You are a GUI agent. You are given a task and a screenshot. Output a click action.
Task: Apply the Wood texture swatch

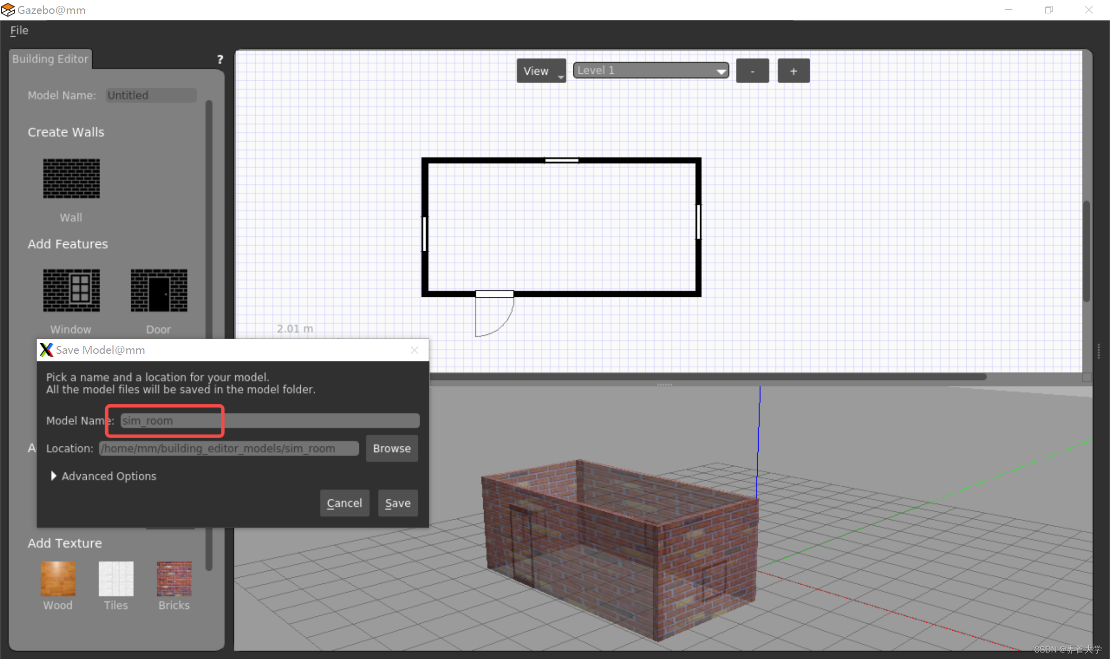click(x=58, y=578)
